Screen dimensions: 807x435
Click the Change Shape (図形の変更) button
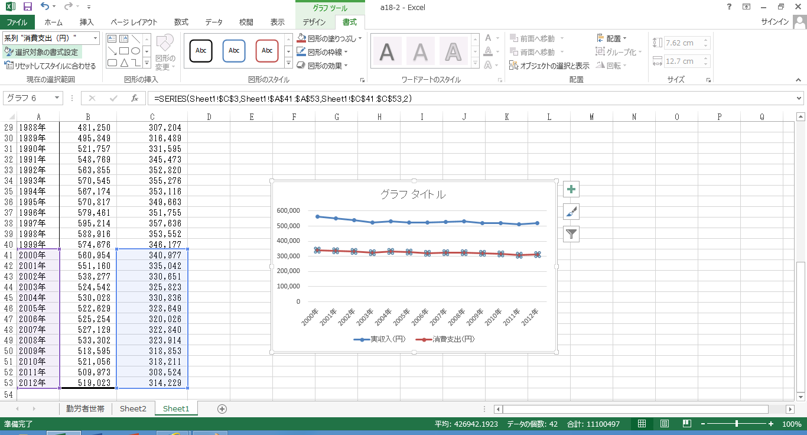click(x=165, y=52)
